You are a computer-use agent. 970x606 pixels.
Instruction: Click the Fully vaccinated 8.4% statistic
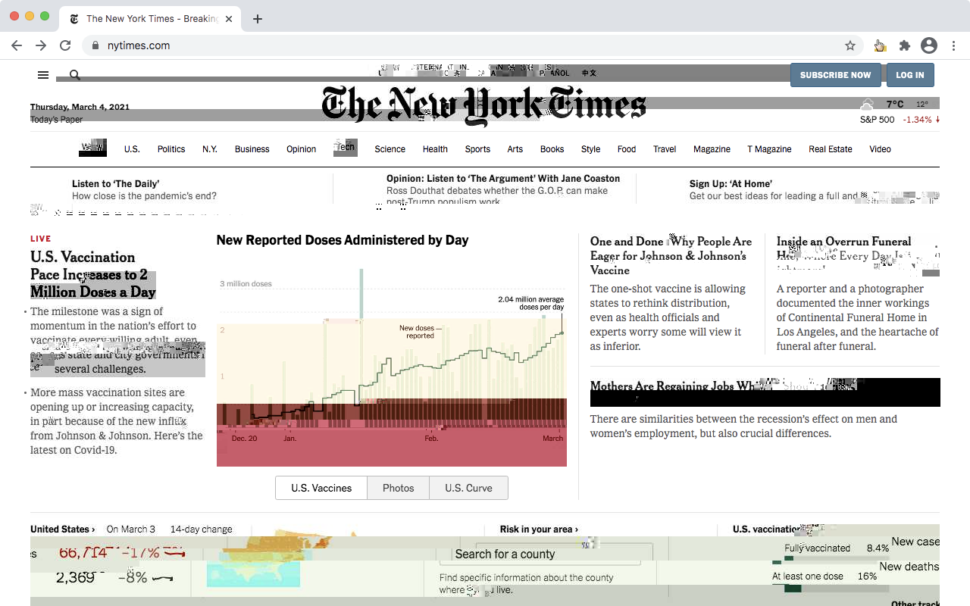click(x=837, y=548)
